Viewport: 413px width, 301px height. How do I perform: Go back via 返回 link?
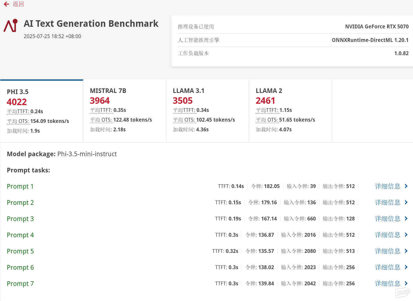click(x=18, y=4)
